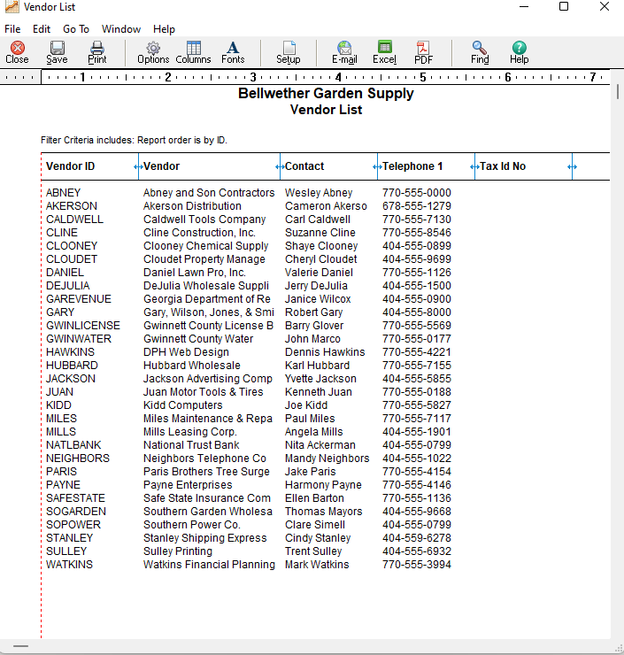Viewport: 624px width, 655px height.
Task: Select the Vendor ID column header
Action: pos(70,166)
